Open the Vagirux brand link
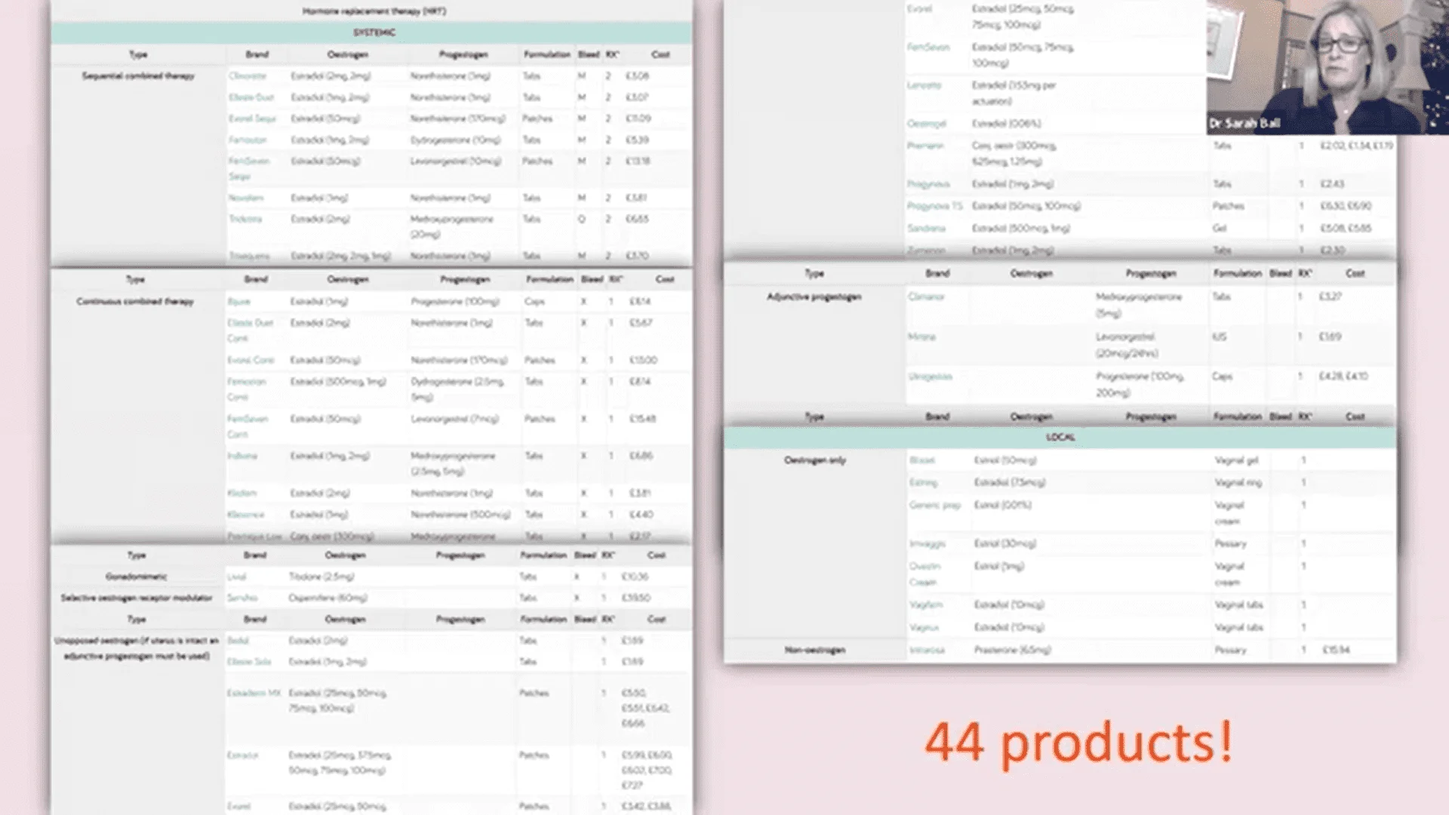 (x=924, y=627)
